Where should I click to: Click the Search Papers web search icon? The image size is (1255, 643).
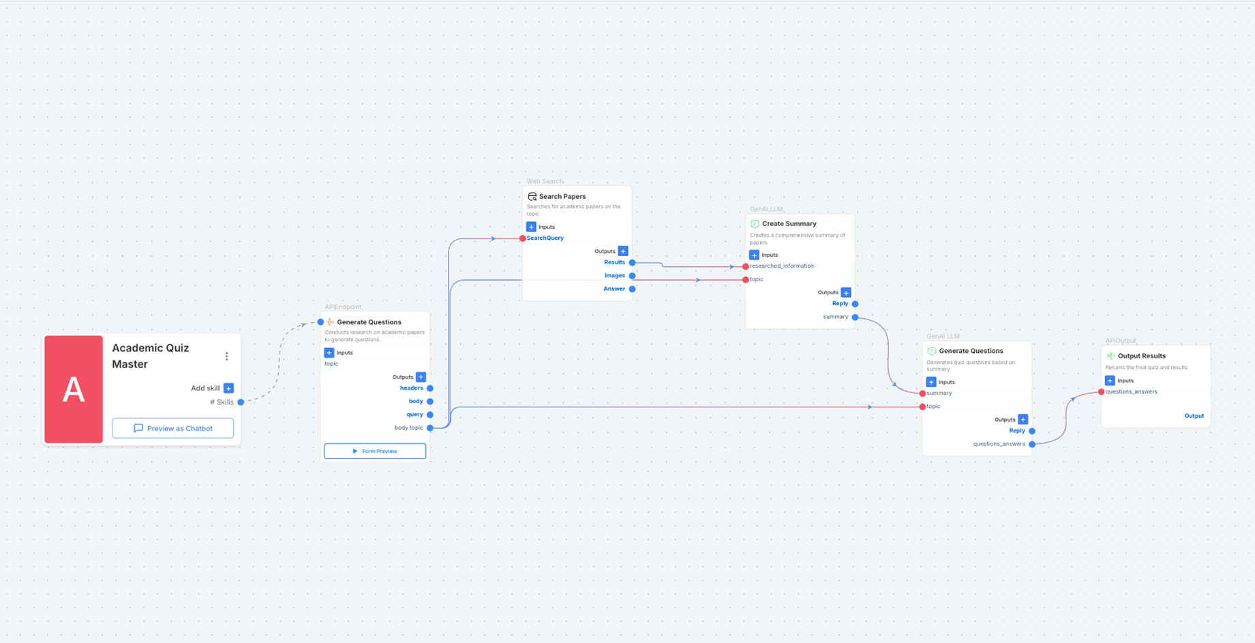pos(532,196)
